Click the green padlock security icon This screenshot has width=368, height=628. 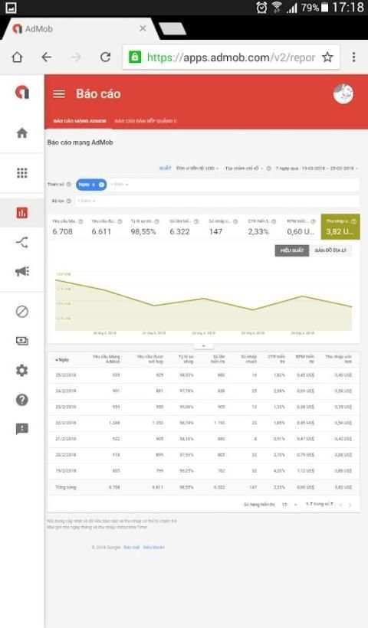[135, 57]
